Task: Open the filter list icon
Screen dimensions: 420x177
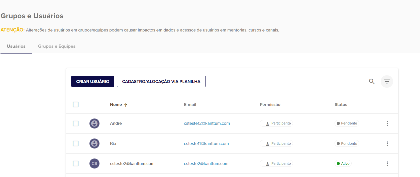Action: pyautogui.click(x=387, y=81)
